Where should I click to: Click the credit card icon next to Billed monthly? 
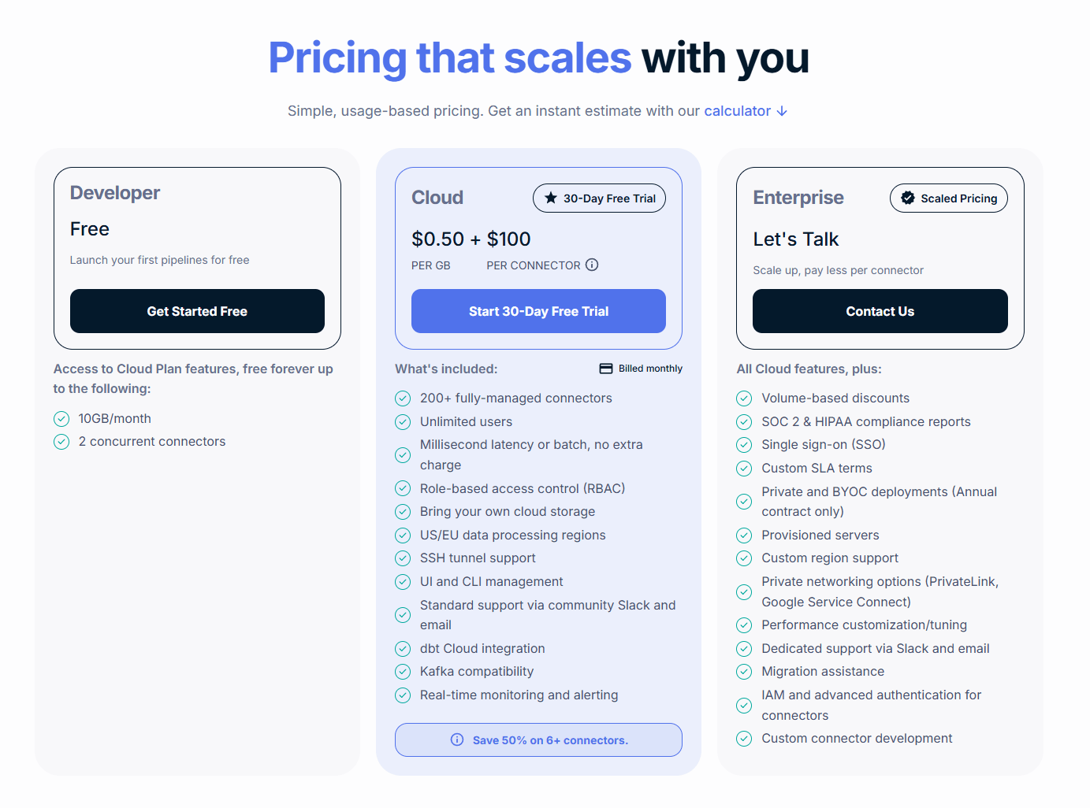click(x=605, y=368)
